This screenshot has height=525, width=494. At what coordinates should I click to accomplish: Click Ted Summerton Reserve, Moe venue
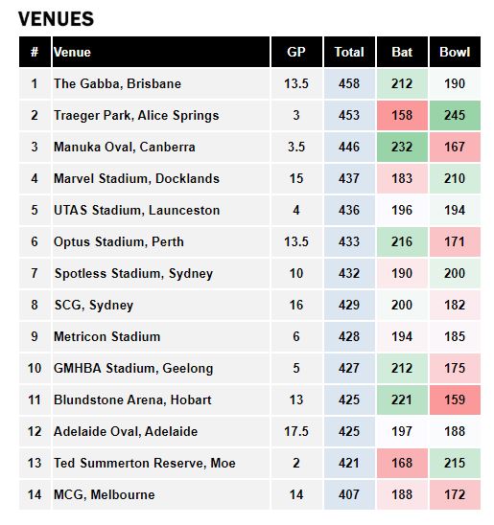tap(145, 463)
